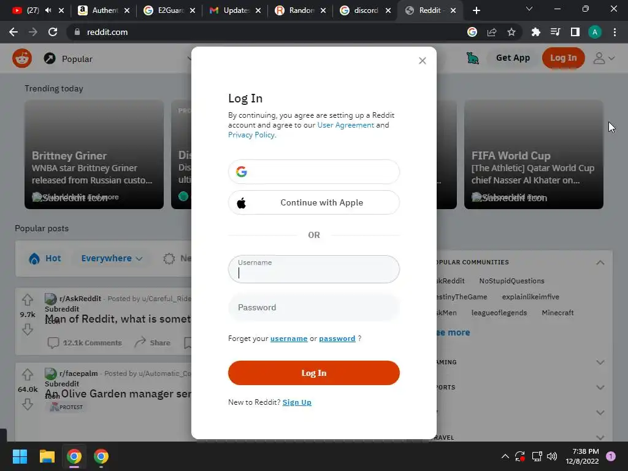The image size is (628, 471).
Task: Show hidden system tray icons
Action: coord(505,456)
